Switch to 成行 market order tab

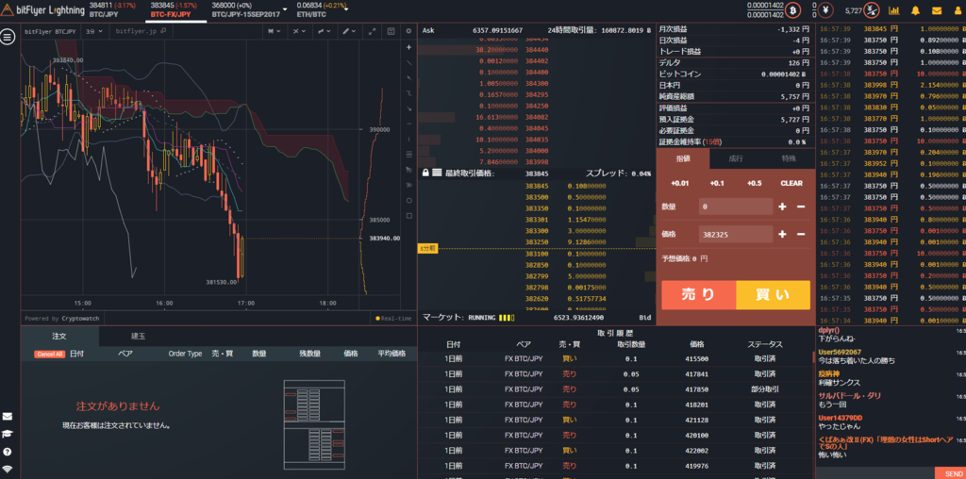pyautogui.click(x=736, y=158)
